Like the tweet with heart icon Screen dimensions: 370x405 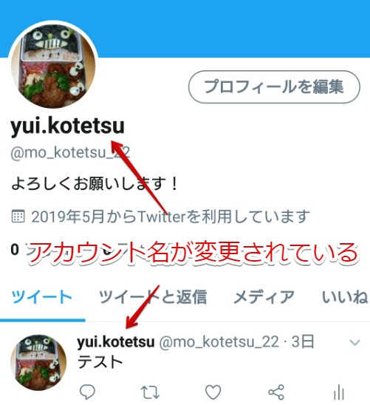click(x=213, y=392)
